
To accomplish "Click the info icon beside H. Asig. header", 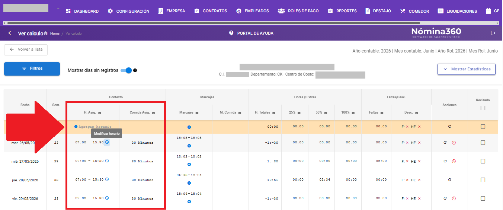I will coord(100,113).
